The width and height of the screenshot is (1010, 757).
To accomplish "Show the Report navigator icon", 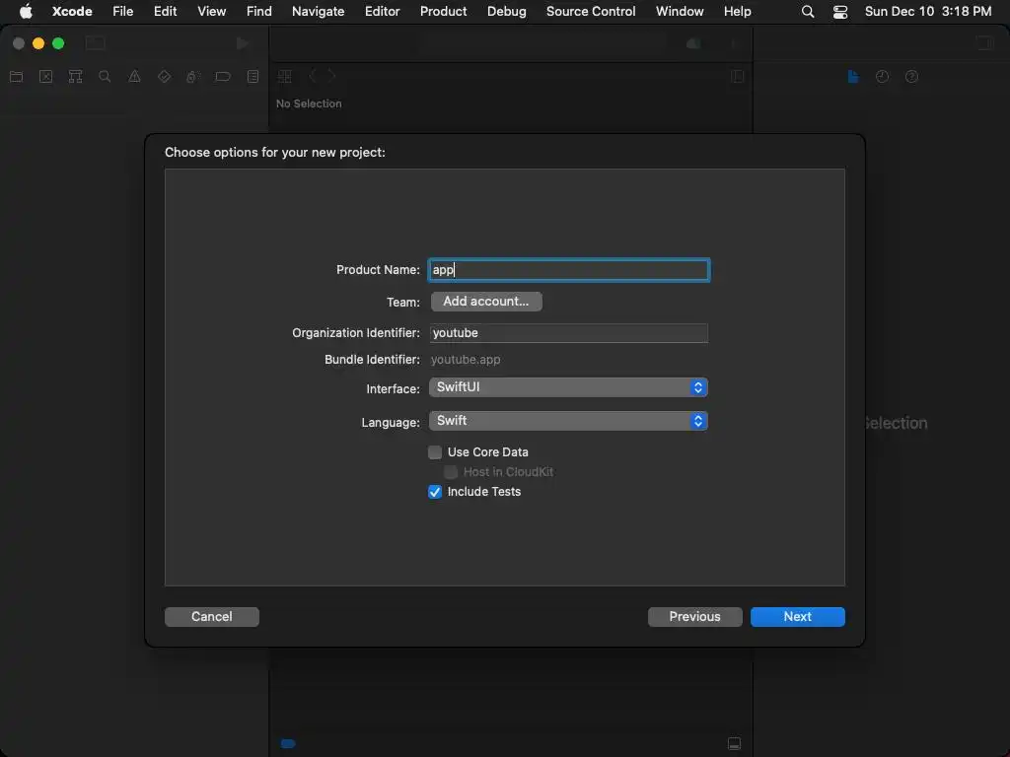I will [252, 77].
